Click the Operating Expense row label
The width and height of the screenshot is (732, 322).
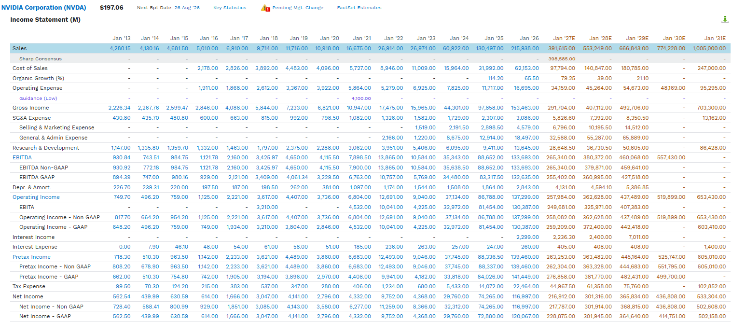[37, 88]
